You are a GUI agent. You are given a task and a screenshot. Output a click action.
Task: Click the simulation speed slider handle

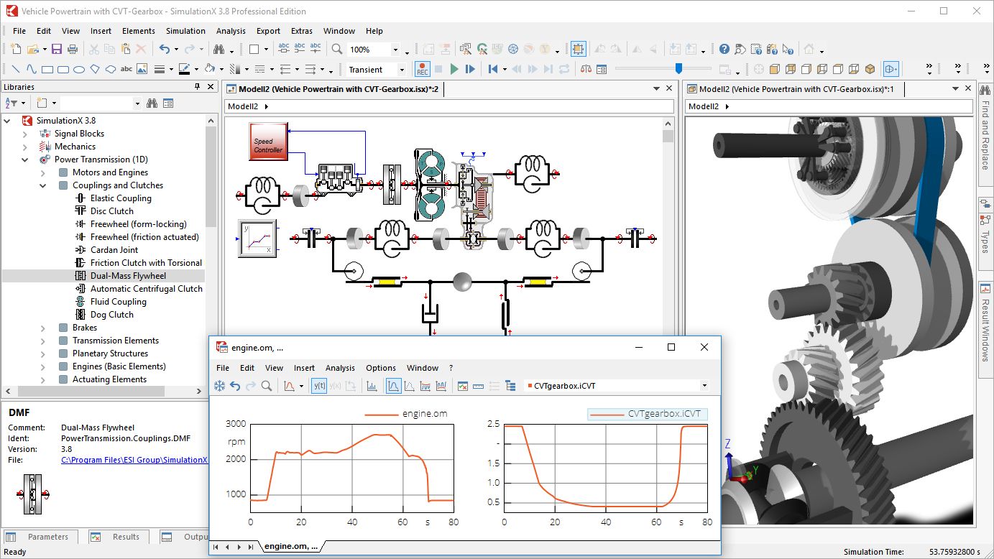click(x=678, y=69)
